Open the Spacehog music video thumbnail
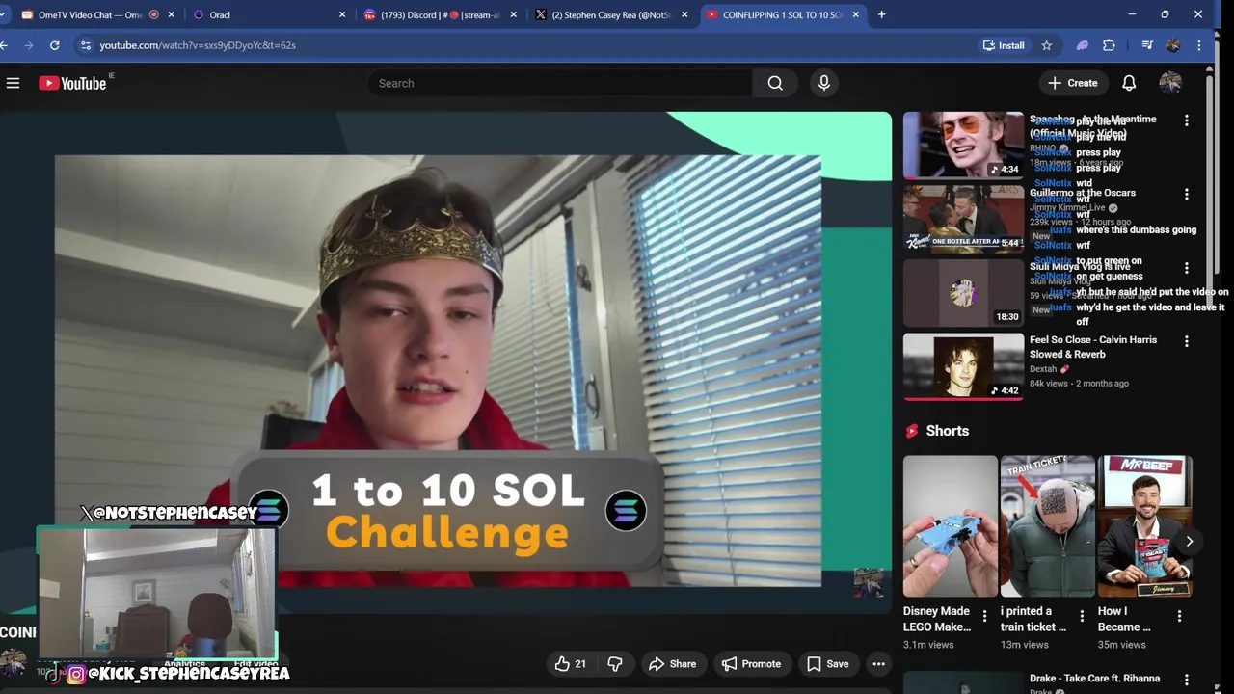Screen dimensions: 1234x694 coord(963,145)
